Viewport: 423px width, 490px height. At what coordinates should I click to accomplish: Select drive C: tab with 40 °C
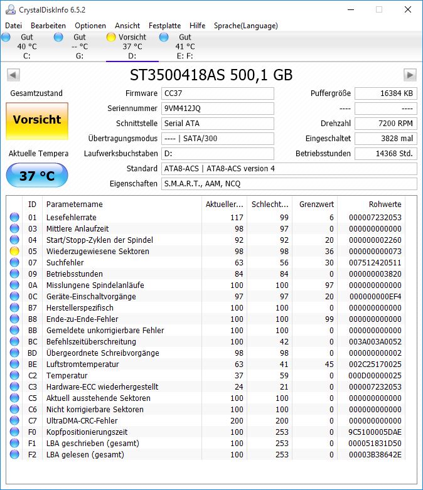pos(27,46)
